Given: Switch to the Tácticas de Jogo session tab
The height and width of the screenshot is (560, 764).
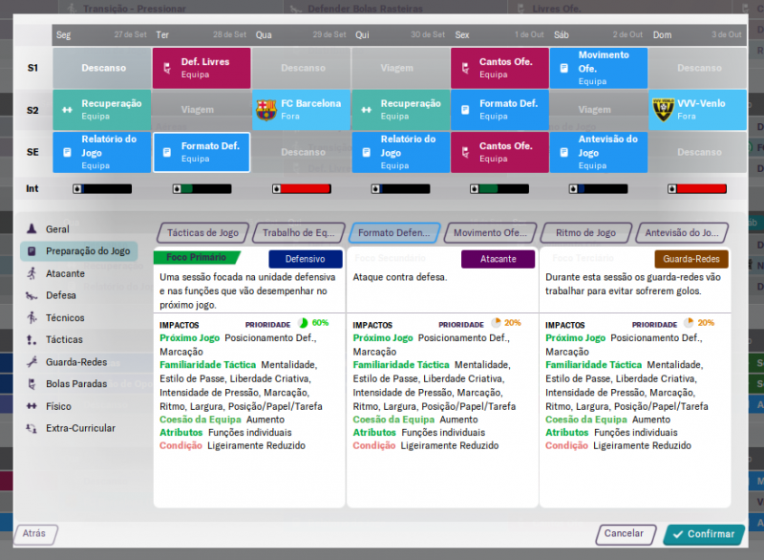Looking at the screenshot, I should pos(202,233).
